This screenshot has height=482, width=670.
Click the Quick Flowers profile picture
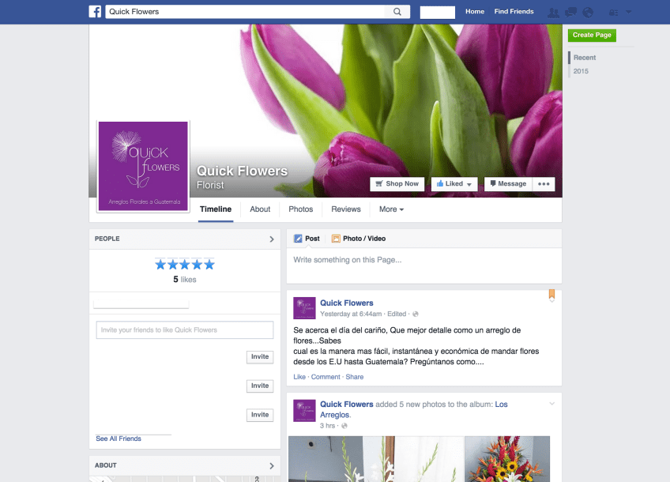(143, 166)
